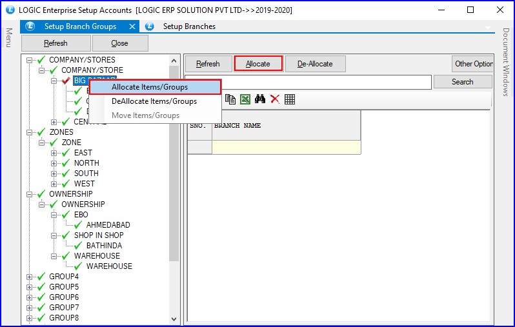Toggle check mark for EAST zone
This screenshot has height=327, width=515.
(66, 153)
